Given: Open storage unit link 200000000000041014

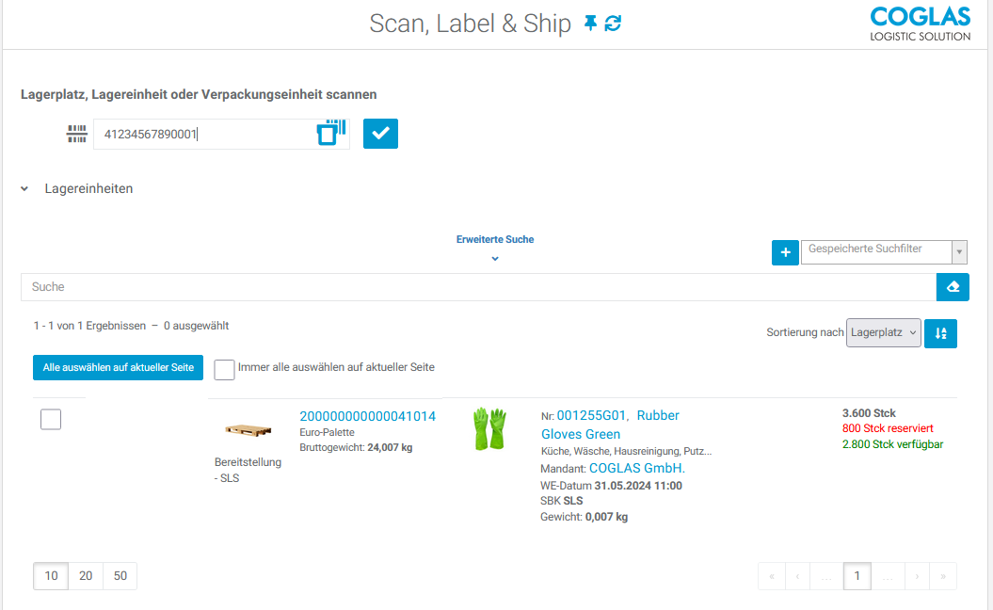Looking at the screenshot, I should (367, 416).
